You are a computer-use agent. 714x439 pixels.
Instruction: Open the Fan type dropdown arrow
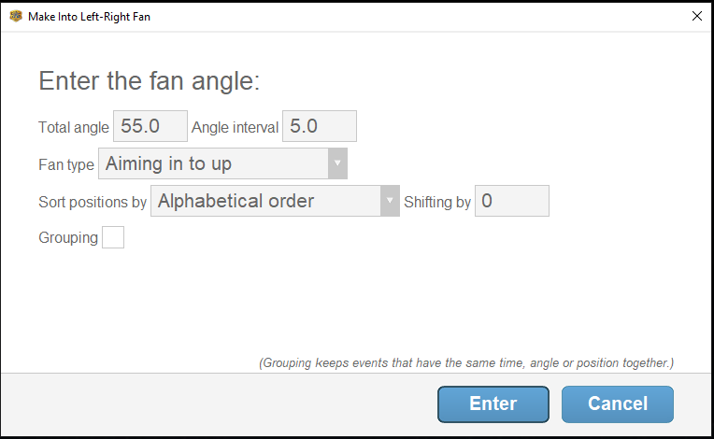point(337,163)
